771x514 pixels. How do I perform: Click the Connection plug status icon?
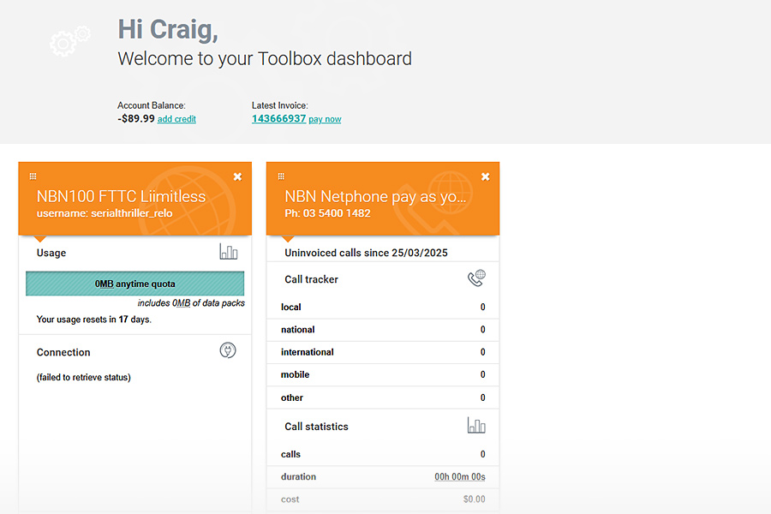227,350
